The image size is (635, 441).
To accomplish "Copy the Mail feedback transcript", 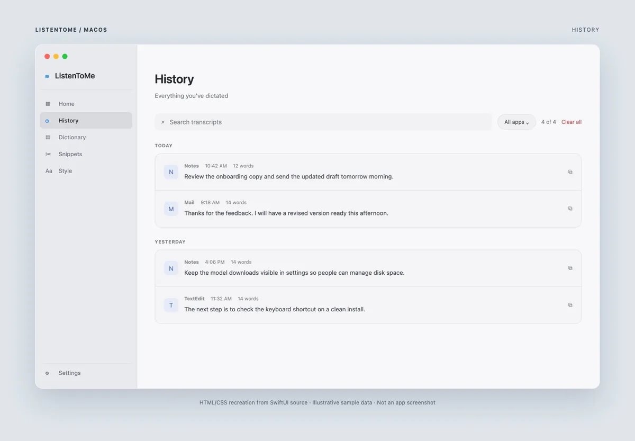I will (570, 208).
